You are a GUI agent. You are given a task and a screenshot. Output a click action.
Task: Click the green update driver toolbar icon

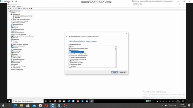(27, 9)
